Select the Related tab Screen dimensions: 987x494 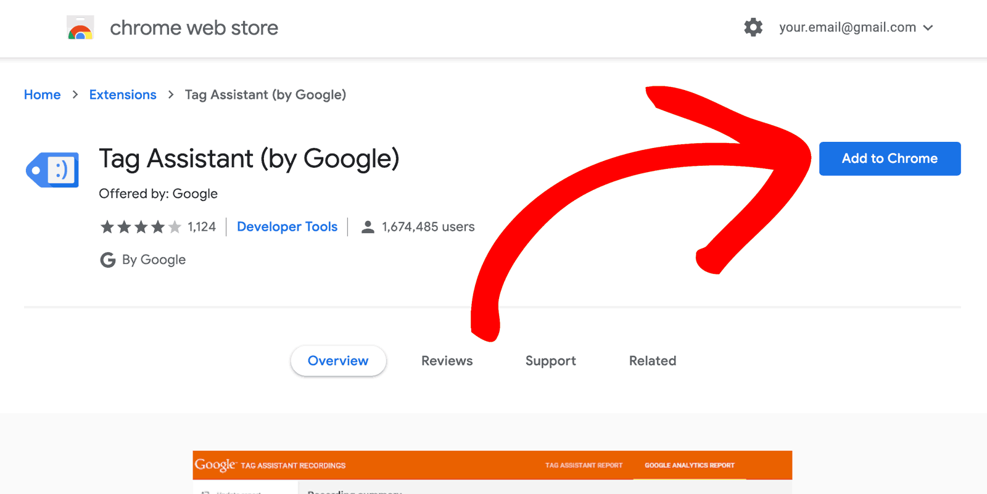pyautogui.click(x=652, y=361)
